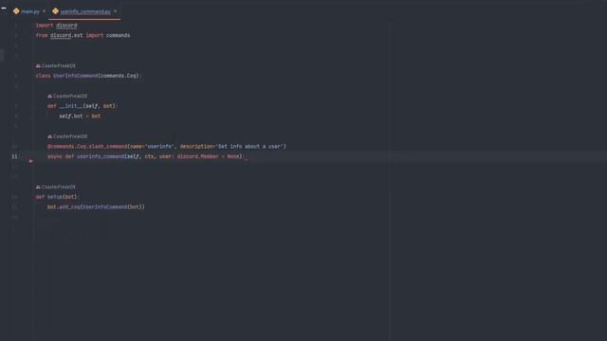Close the userinfo_command.py tab
This screenshot has width=607, height=341.
116,11
